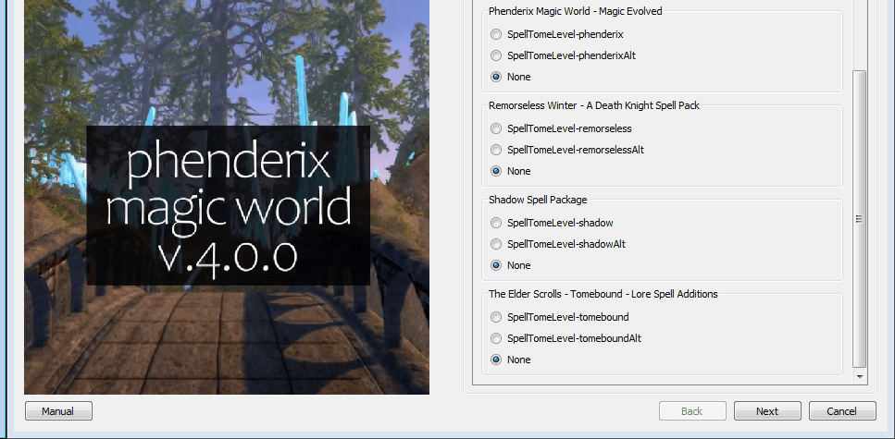
Task: Cancel the installer dialog
Action: point(842,411)
